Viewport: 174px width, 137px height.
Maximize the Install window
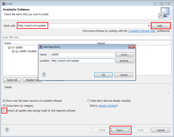(162, 4)
